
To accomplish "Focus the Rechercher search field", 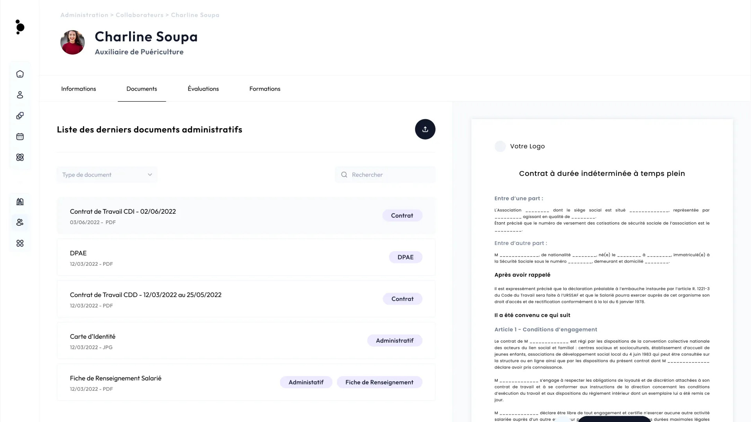I will [x=390, y=175].
